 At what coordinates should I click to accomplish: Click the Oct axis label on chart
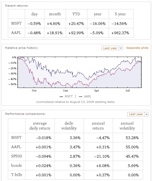tap(34, 90)
